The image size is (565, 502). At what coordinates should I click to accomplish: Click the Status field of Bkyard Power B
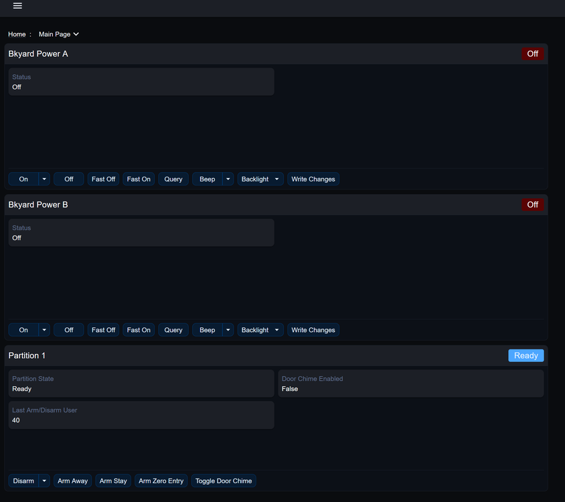coord(141,233)
